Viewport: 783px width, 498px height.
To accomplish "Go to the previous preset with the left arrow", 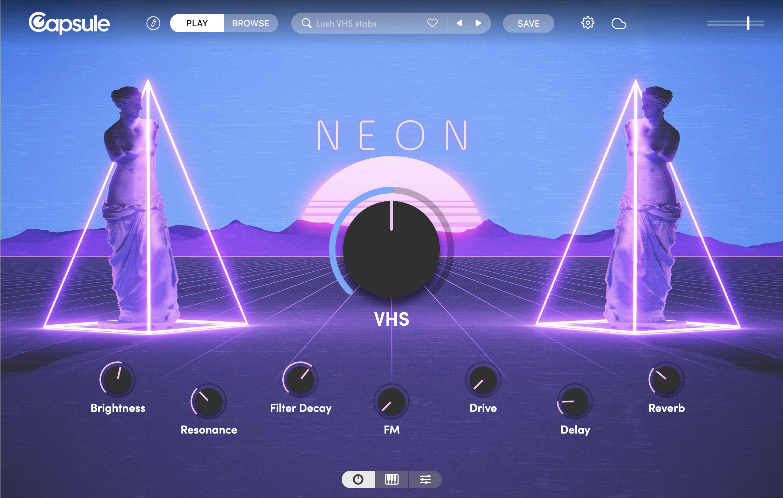I will (459, 23).
